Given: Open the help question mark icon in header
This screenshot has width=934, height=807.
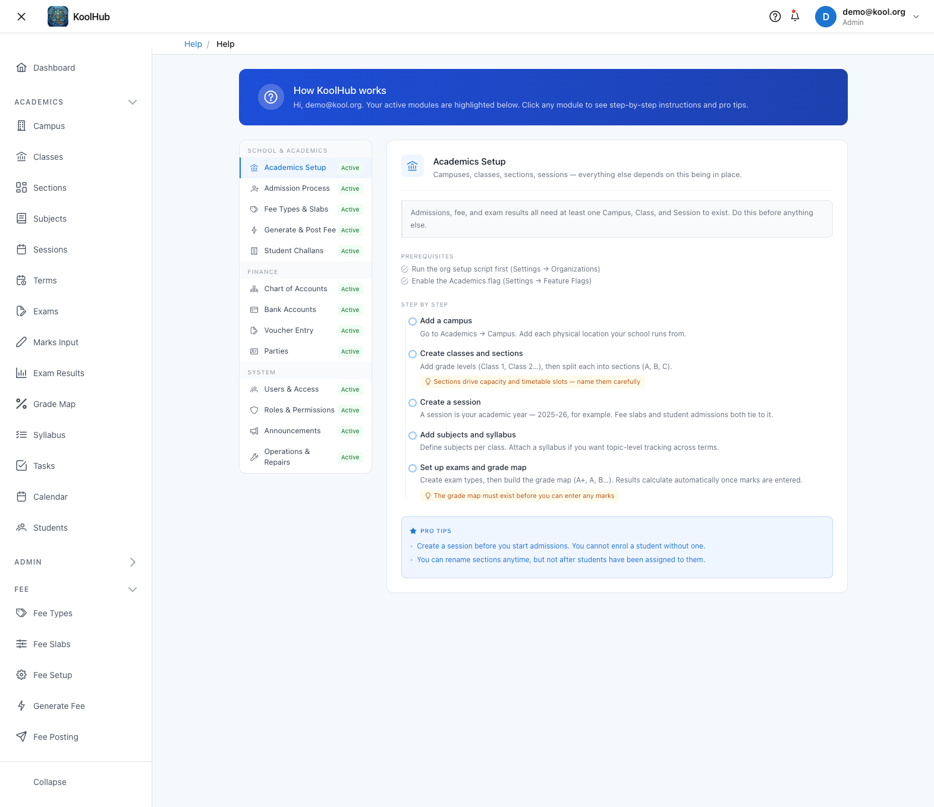Looking at the screenshot, I should (x=775, y=17).
